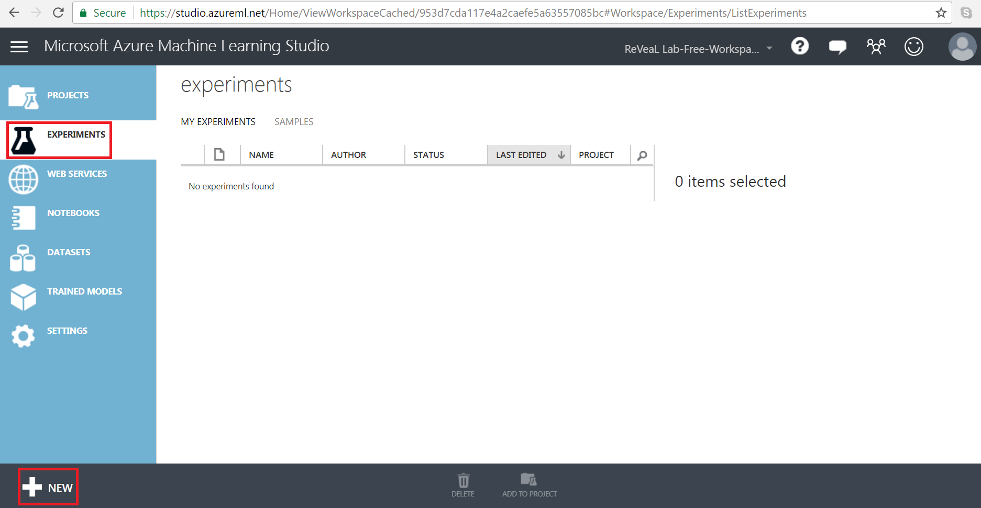Screen dimensions: 981x508
Task: Open the Notebooks icon
Action: click(23, 218)
